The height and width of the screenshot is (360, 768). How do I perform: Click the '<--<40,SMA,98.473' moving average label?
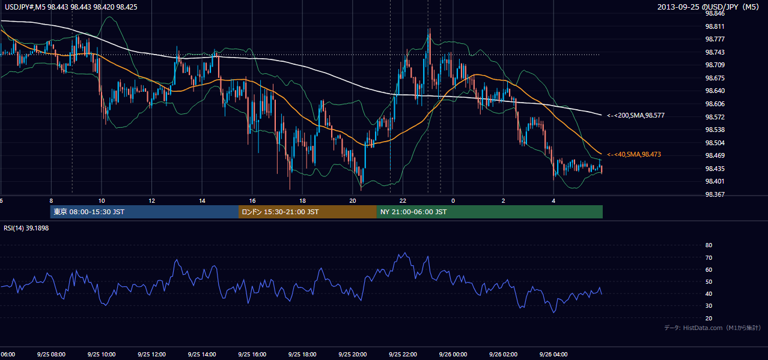pos(633,154)
